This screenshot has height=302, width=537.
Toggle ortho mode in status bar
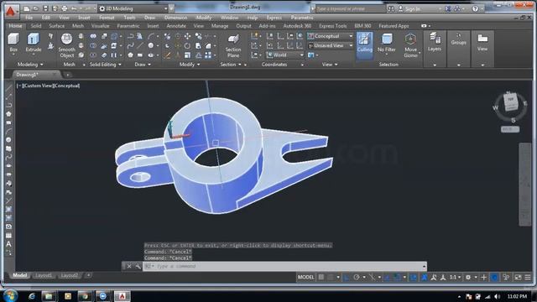click(x=347, y=277)
